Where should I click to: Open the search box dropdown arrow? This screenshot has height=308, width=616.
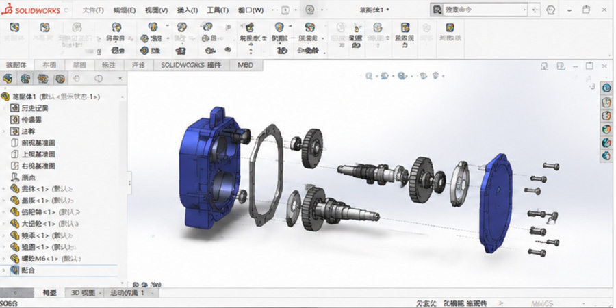pos(525,10)
